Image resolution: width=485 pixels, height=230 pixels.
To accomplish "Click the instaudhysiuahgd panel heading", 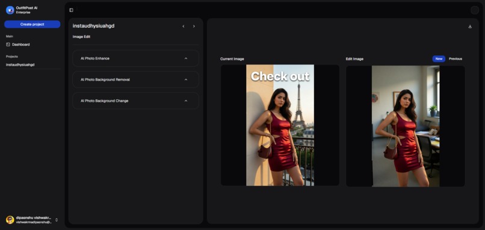I will tap(93, 26).
